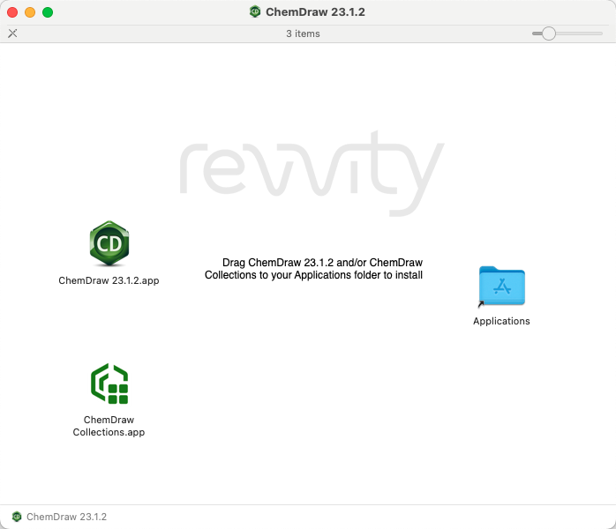Click the '3 items' status text
Image resolution: width=616 pixels, height=529 pixels.
[303, 34]
